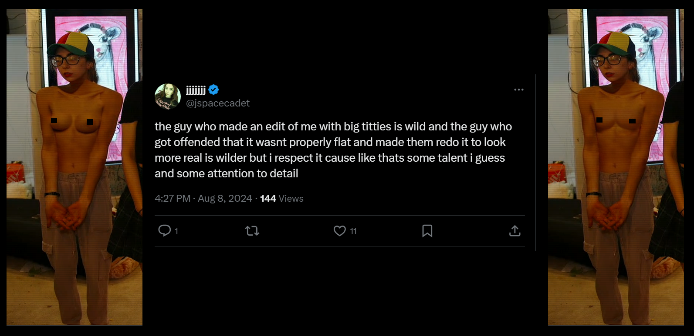Open the share menu icon

click(x=515, y=231)
